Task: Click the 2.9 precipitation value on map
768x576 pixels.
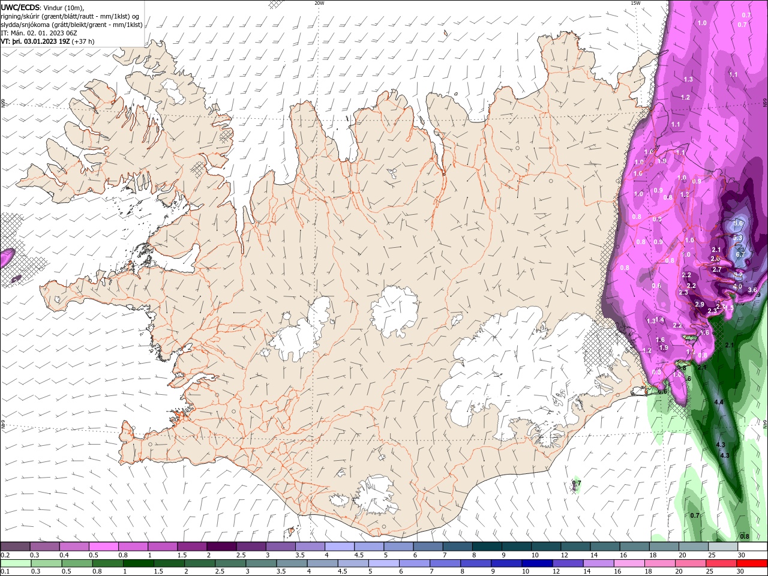Action: point(699,304)
